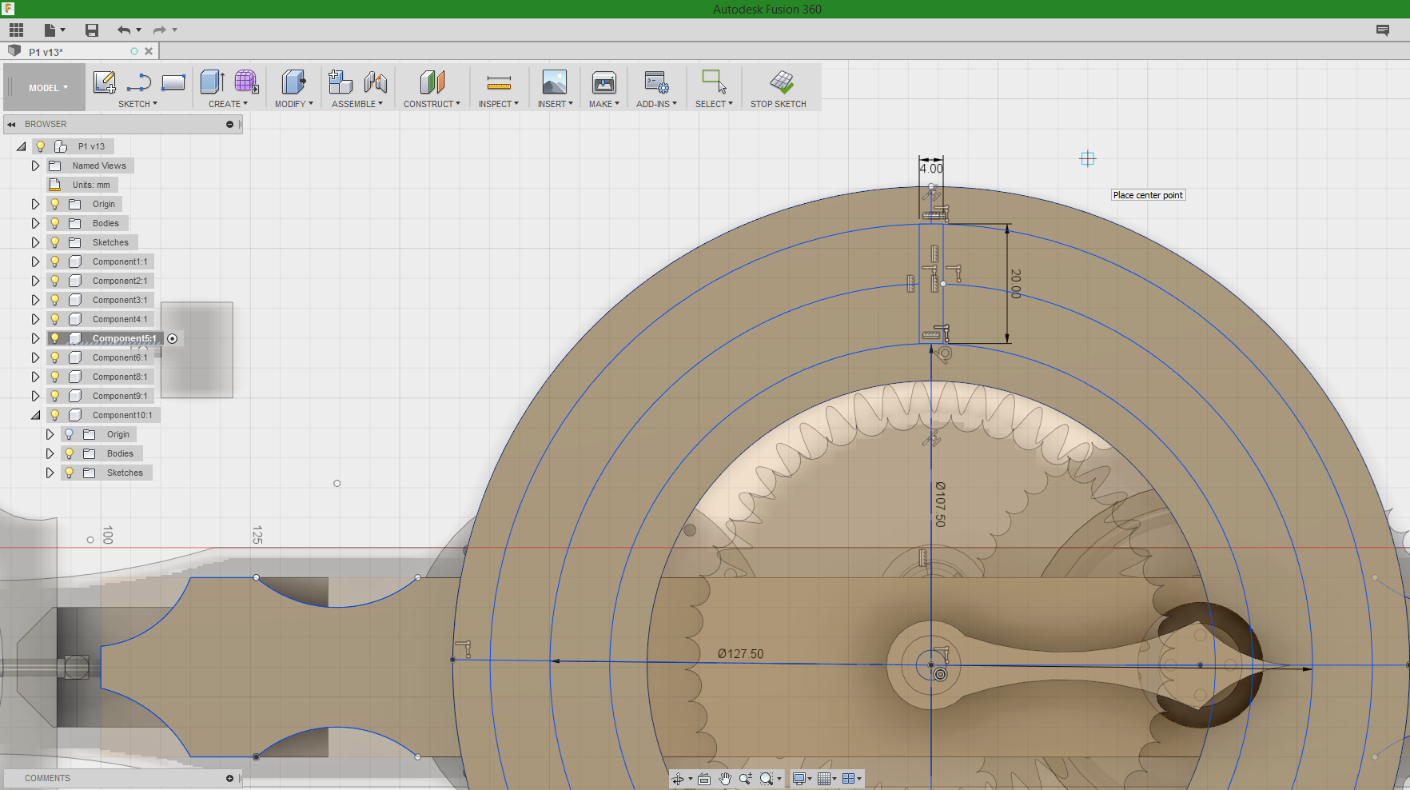Open the Undo history dropdown arrow
Viewport: 1410px width, 790px height.
(x=138, y=30)
